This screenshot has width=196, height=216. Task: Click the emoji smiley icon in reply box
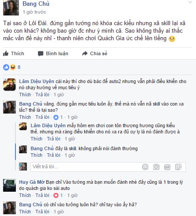pos(145,167)
